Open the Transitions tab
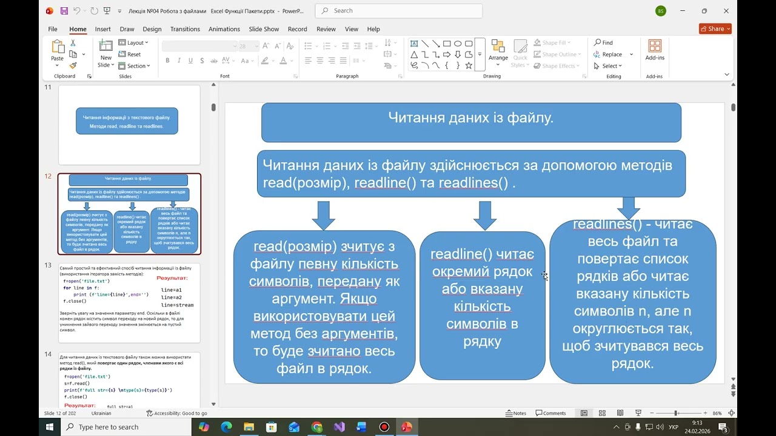The width and height of the screenshot is (776, 436). click(x=185, y=29)
